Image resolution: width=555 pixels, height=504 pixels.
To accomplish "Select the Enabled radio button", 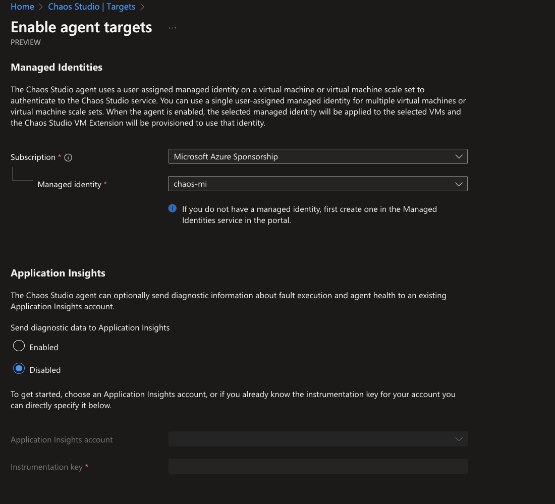I will [19, 346].
